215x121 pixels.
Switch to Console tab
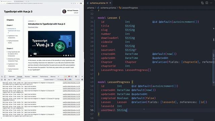tap(19, 77)
